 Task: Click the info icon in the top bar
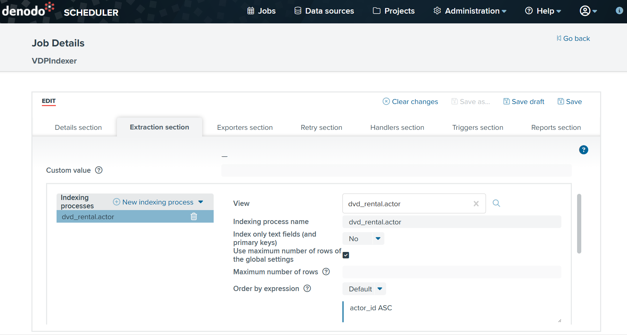(x=620, y=10)
